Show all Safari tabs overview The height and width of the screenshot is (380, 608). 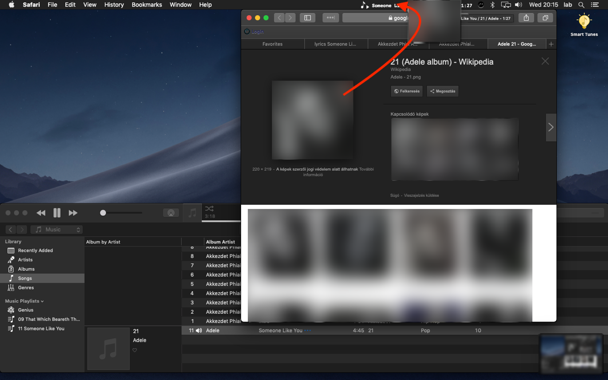[x=545, y=18]
